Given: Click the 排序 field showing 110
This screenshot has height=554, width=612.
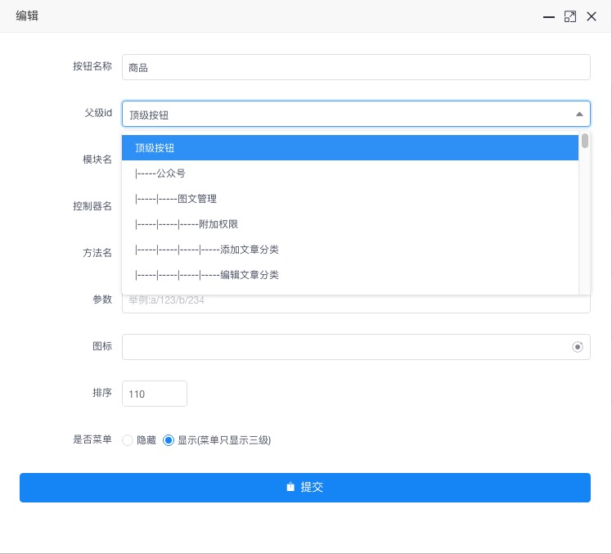Looking at the screenshot, I should pyautogui.click(x=154, y=394).
